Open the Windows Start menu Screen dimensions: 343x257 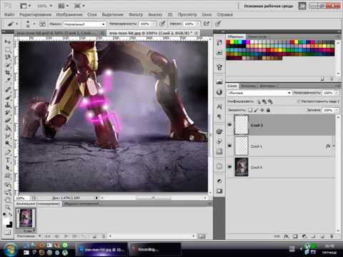click(10, 250)
